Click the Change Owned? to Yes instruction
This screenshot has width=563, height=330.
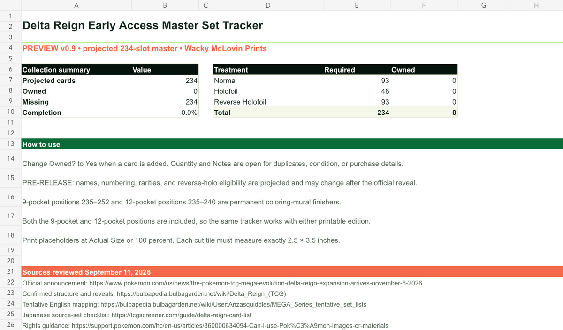[213, 164]
